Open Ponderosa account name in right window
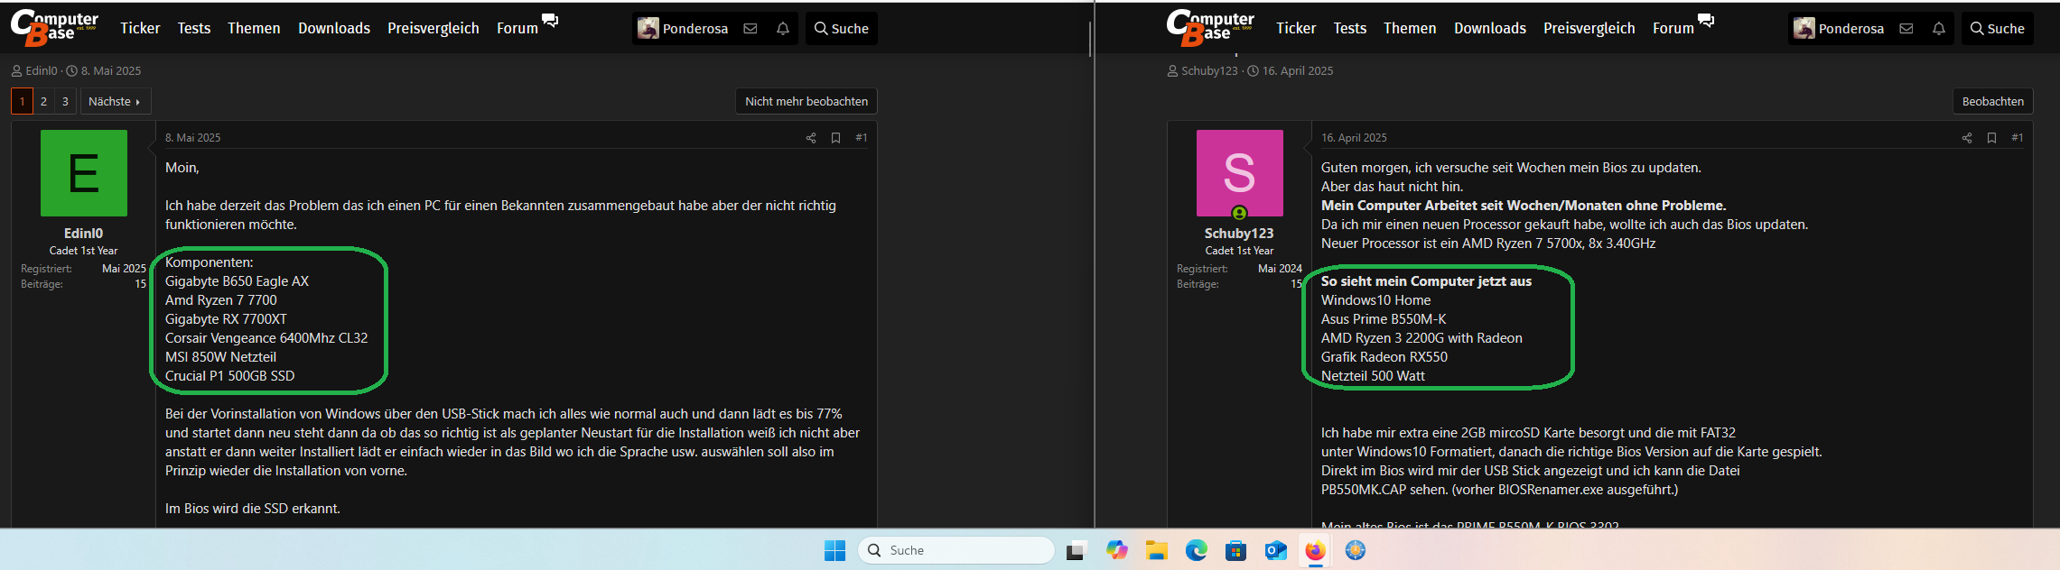 click(1851, 29)
